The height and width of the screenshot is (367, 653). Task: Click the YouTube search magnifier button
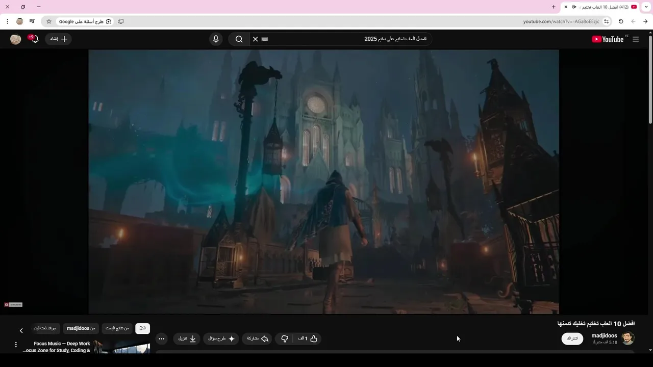[x=239, y=39]
